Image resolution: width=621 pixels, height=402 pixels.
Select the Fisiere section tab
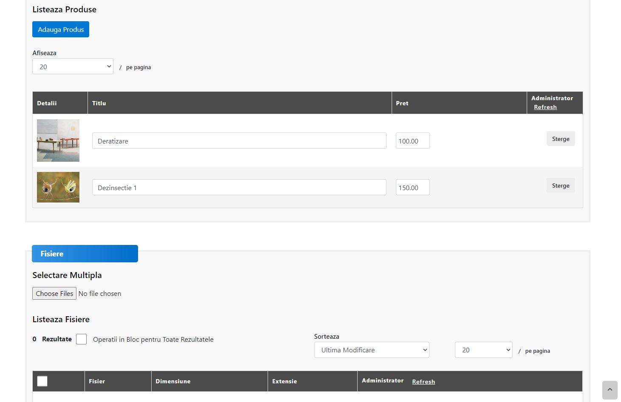click(85, 253)
